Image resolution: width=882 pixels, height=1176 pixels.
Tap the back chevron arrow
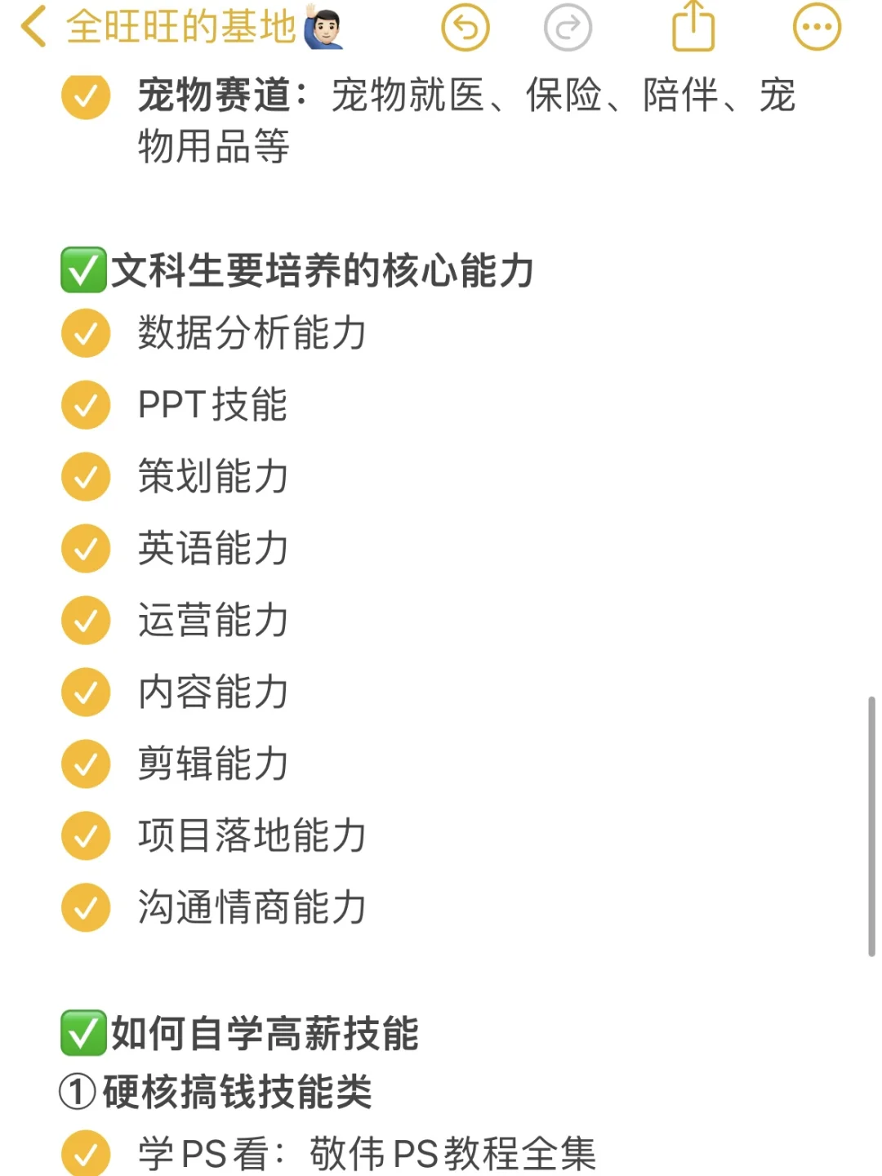click(x=33, y=27)
